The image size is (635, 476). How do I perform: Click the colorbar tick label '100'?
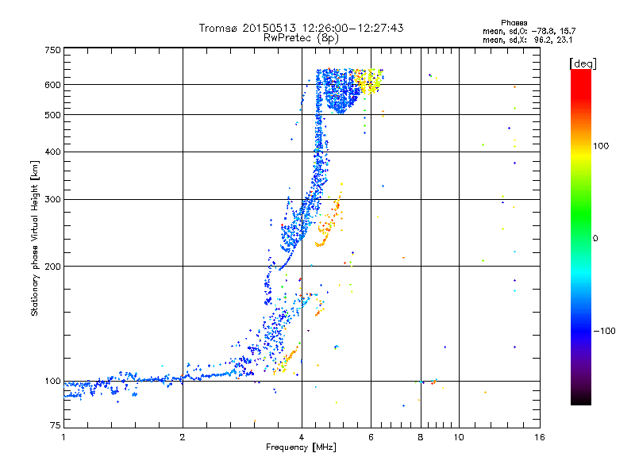(x=601, y=146)
